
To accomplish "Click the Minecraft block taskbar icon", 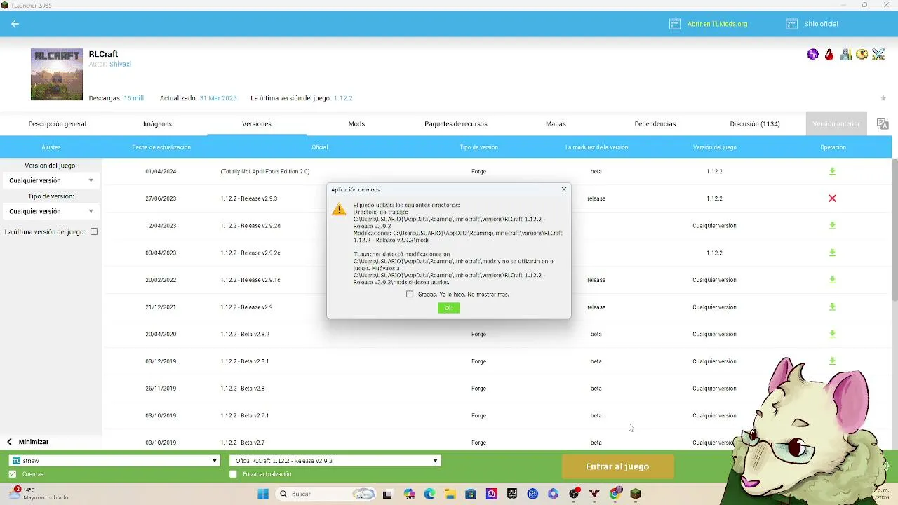I will pos(636,494).
